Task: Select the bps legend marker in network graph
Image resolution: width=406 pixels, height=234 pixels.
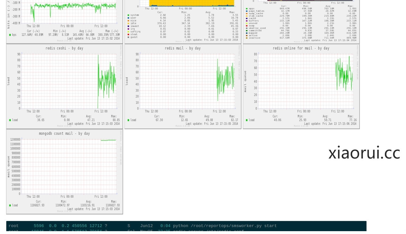Action: tap(10, 35)
